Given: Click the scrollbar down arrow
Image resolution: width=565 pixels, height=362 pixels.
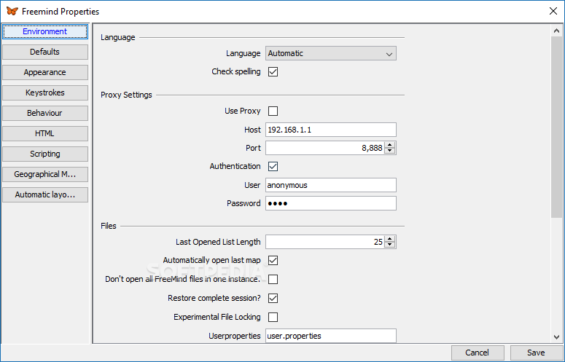Looking at the screenshot, I should click(556, 337).
